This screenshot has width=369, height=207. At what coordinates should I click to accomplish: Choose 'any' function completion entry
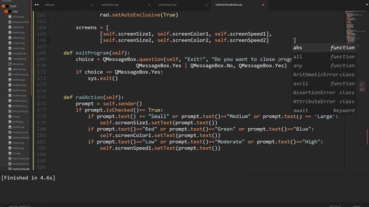click(x=324, y=66)
